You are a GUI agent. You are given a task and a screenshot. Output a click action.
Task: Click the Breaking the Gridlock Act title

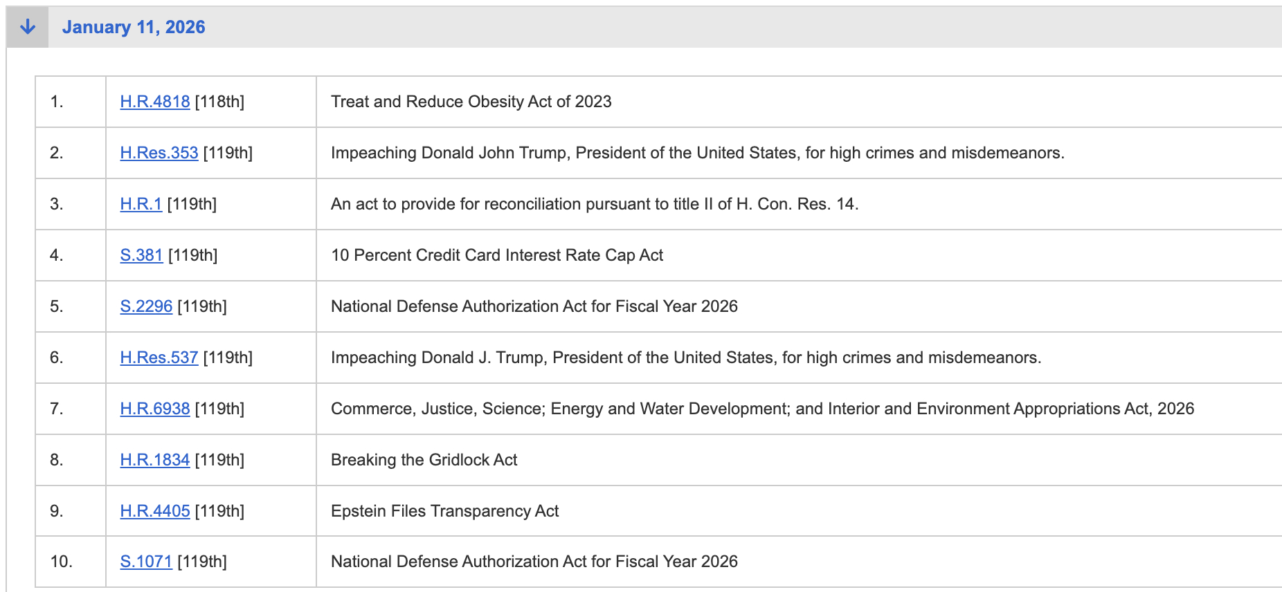coord(424,460)
